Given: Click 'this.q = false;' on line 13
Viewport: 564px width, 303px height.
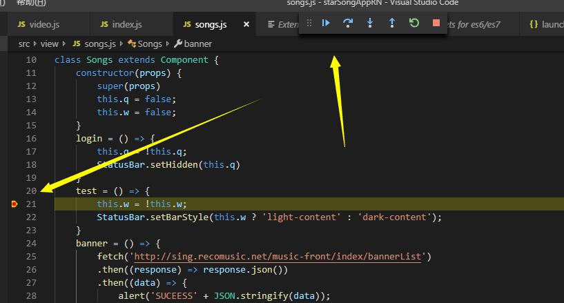Looking at the screenshot, I should [136, 99].
